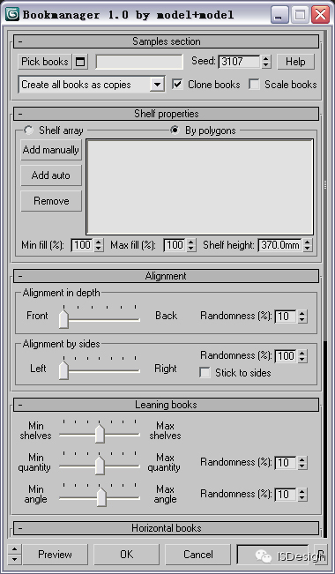Increase the Seed spinner value
This screenshot has height=574, width=335.
266,58
